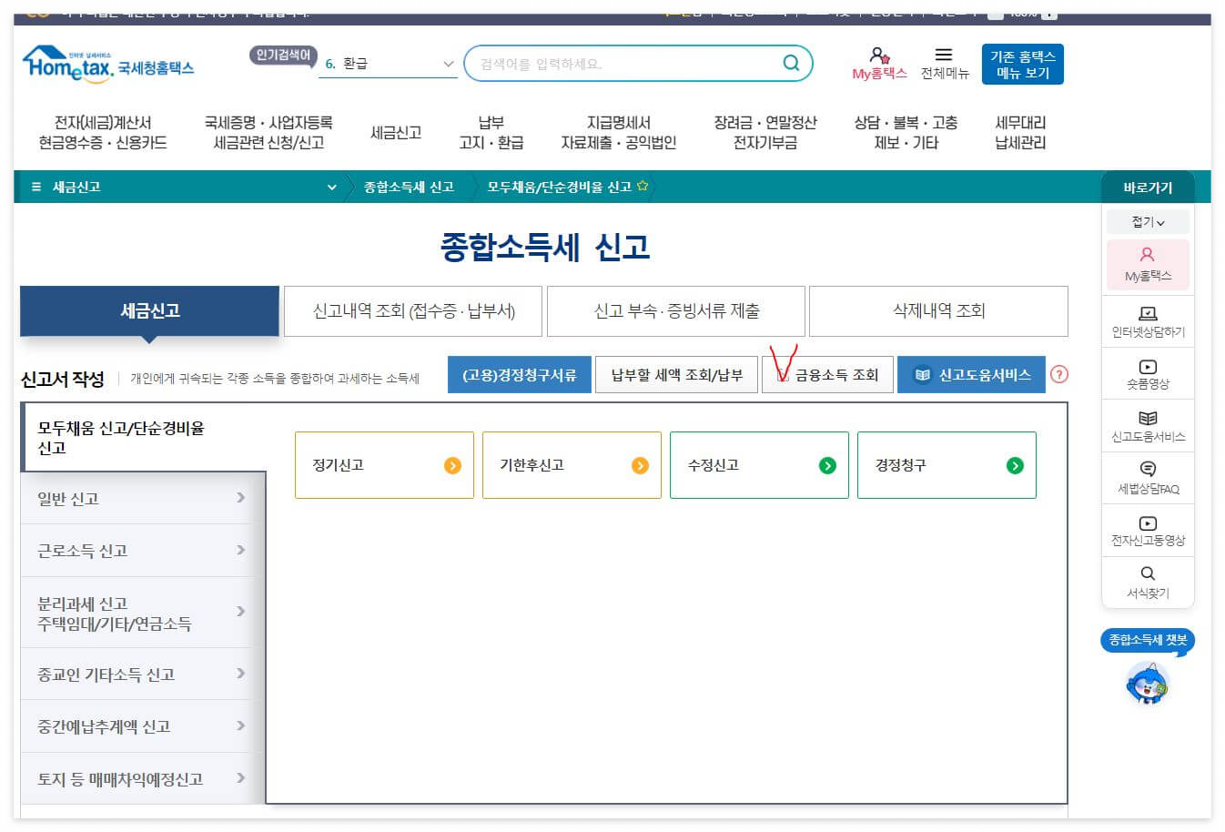Image resolution: width=1225 pixels, height=832 pixels.
Task: Click the 전체메뉴 hamburger icon
Action: tap(944, 62)
